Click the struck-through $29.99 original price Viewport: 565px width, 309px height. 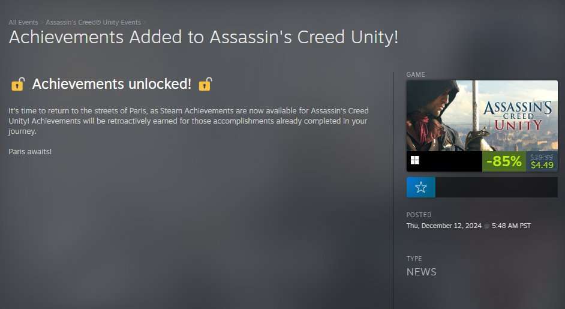click(542, 157)
